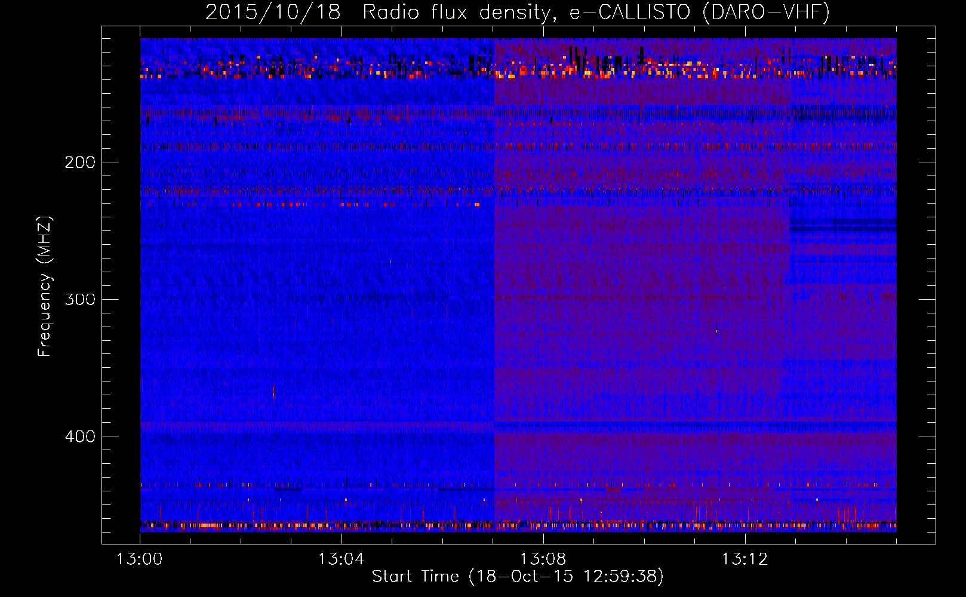Viewport: 966px width, 597px height.
Task: Click the 13:12 time tick label
Action: (x=745, y=559)
